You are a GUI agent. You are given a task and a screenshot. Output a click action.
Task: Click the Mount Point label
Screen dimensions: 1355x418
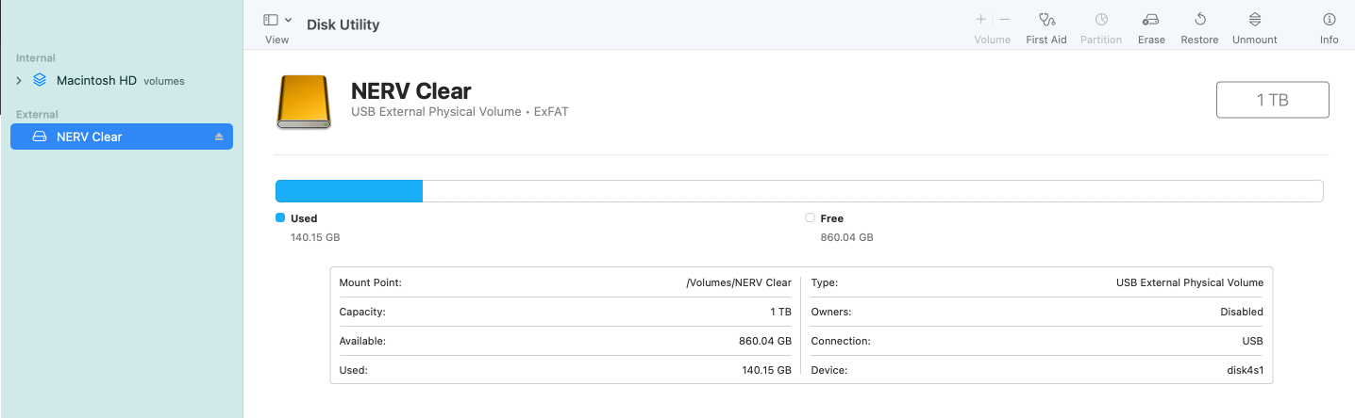pyautogui.click(x=370, y=282)
